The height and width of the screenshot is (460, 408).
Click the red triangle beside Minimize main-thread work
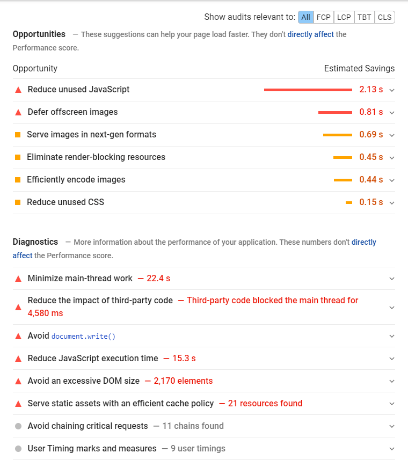pos(18,279)
